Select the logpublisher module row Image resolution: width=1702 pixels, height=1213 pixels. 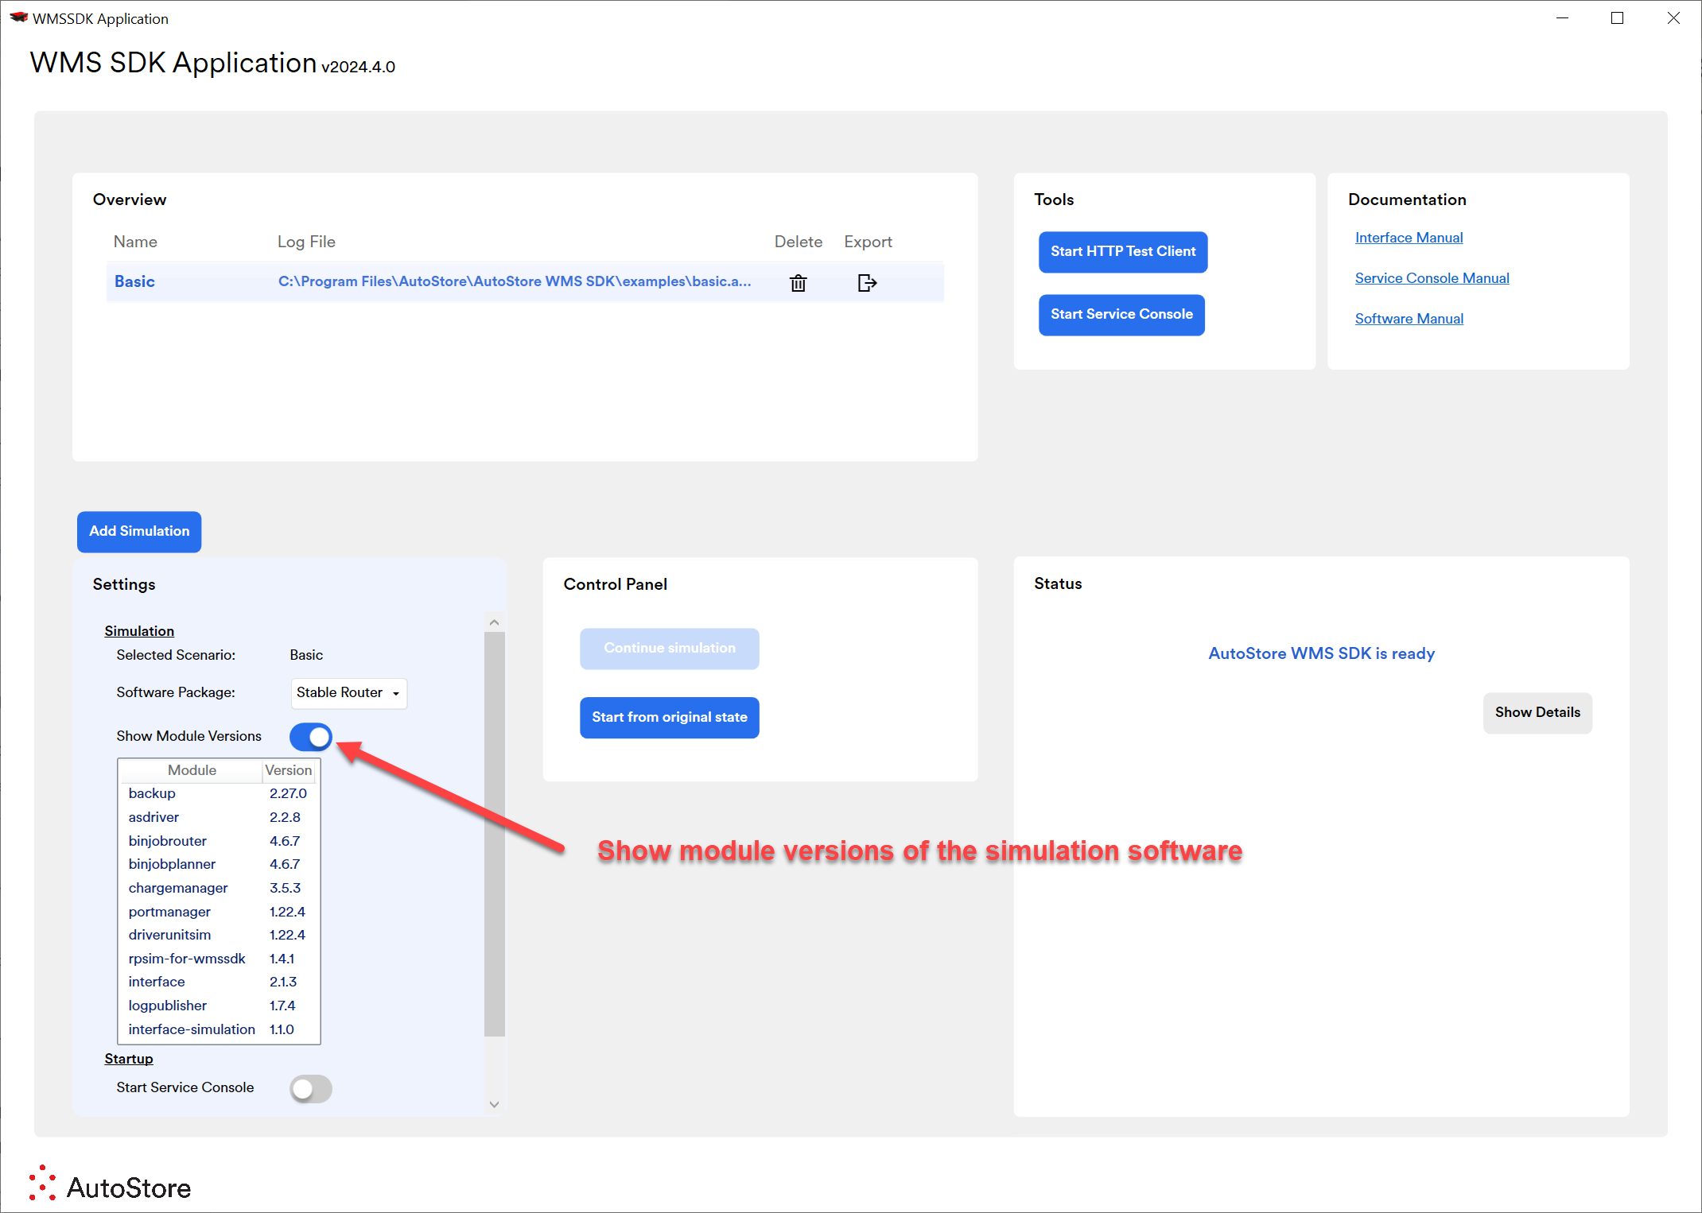219,1006
